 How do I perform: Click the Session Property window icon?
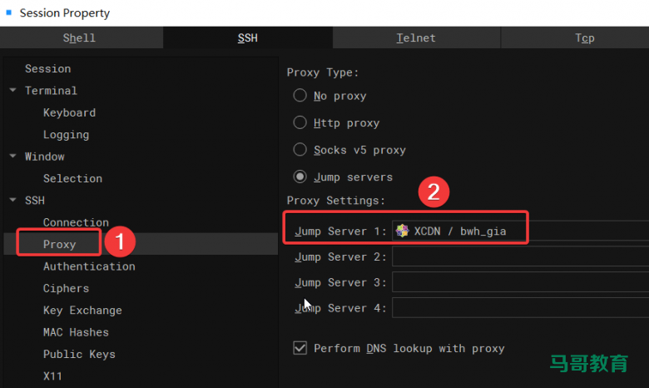coord(9,12)
